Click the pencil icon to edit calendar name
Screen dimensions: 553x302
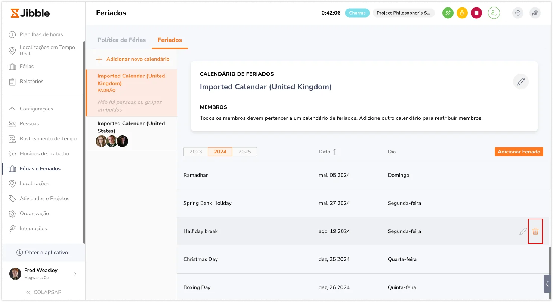pyautogui.click(x=520, y=82)
